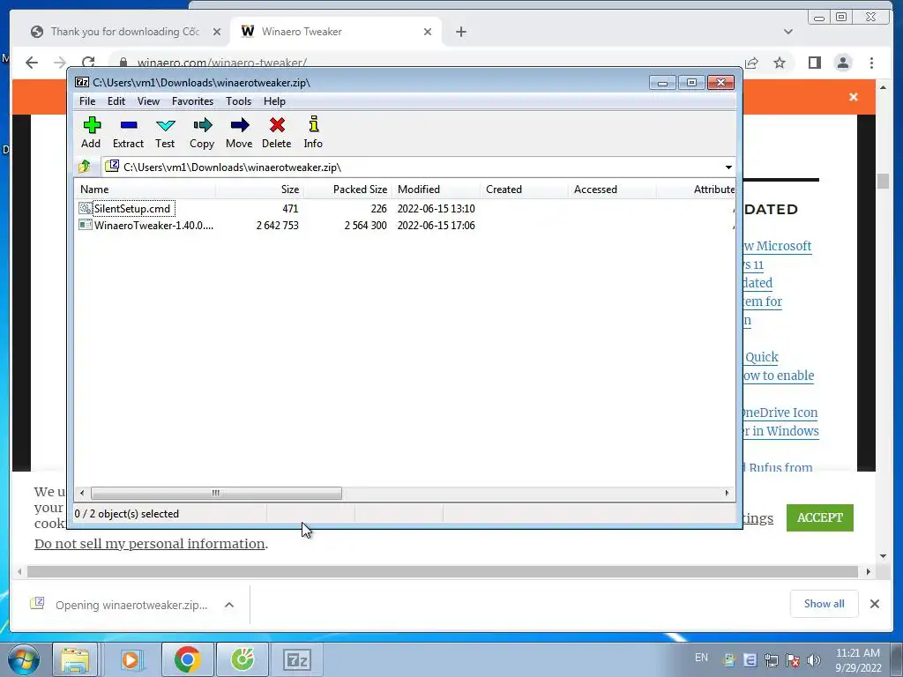
Task: Open Do not sell my personal information link
Action: 150,543
